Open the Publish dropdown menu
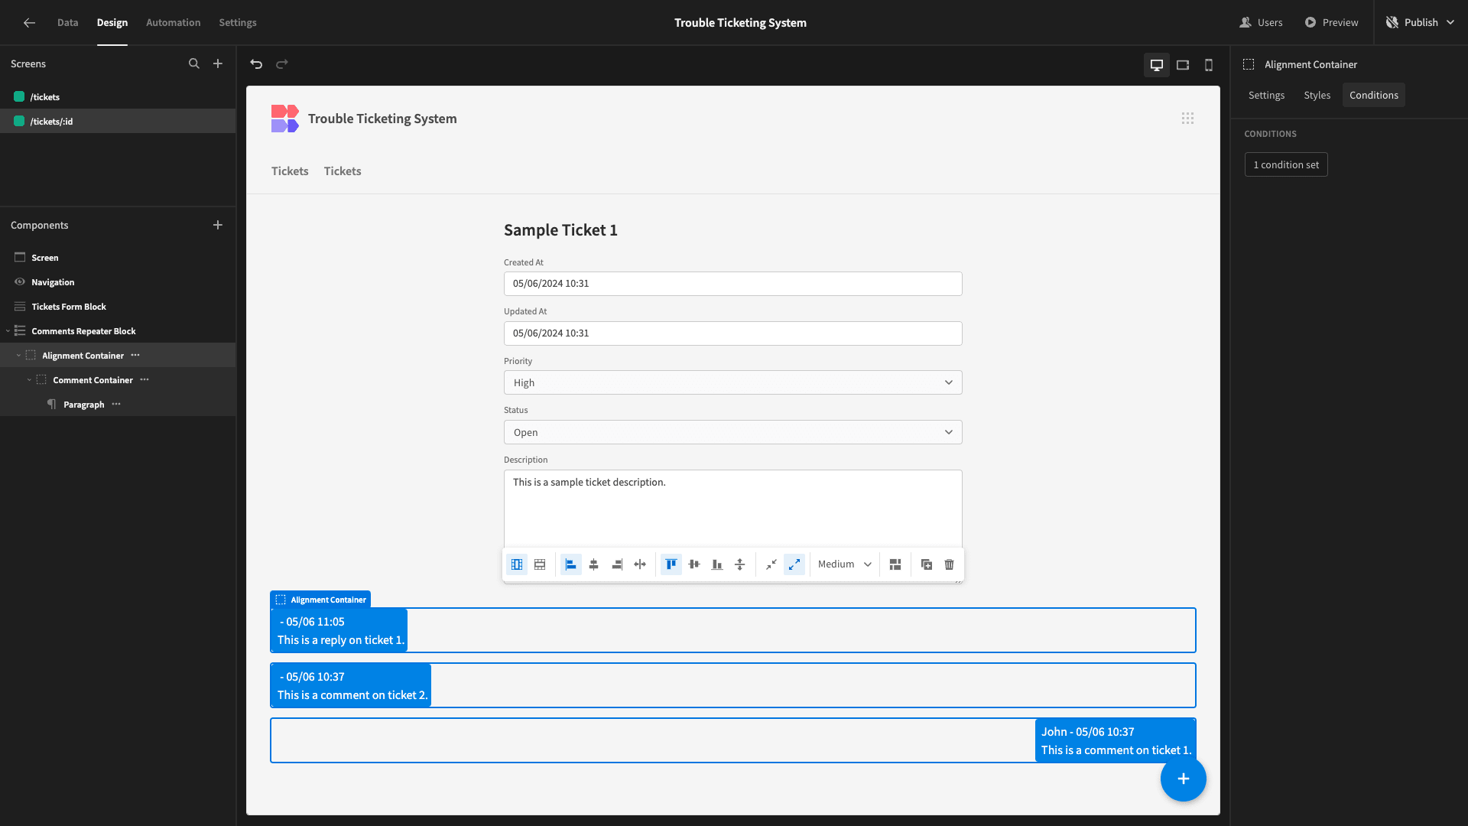1468x826 pixels. [1421, 23]
